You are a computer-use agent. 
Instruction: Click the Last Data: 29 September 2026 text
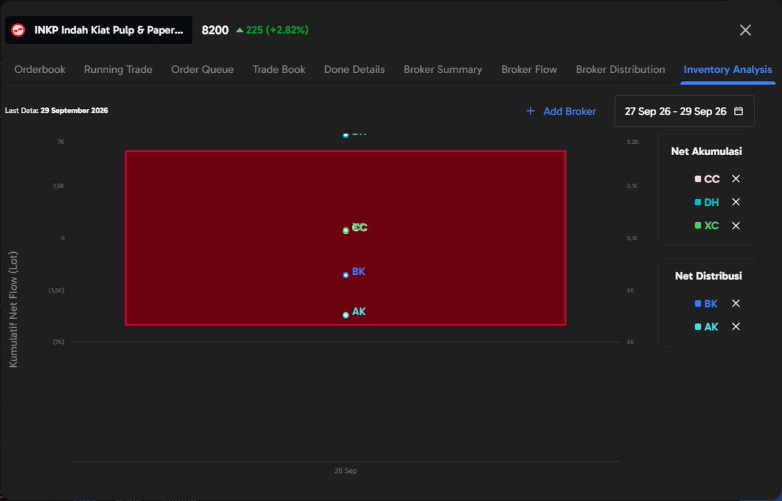coord(57,111)
